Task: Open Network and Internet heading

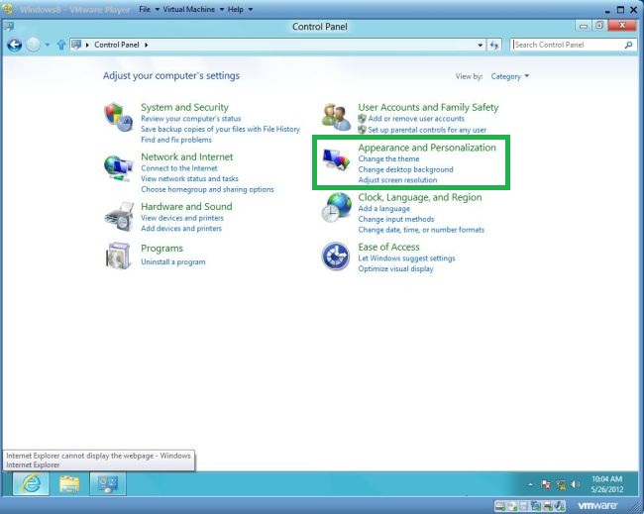Action: pyautogui.click(x=187, y=156)
